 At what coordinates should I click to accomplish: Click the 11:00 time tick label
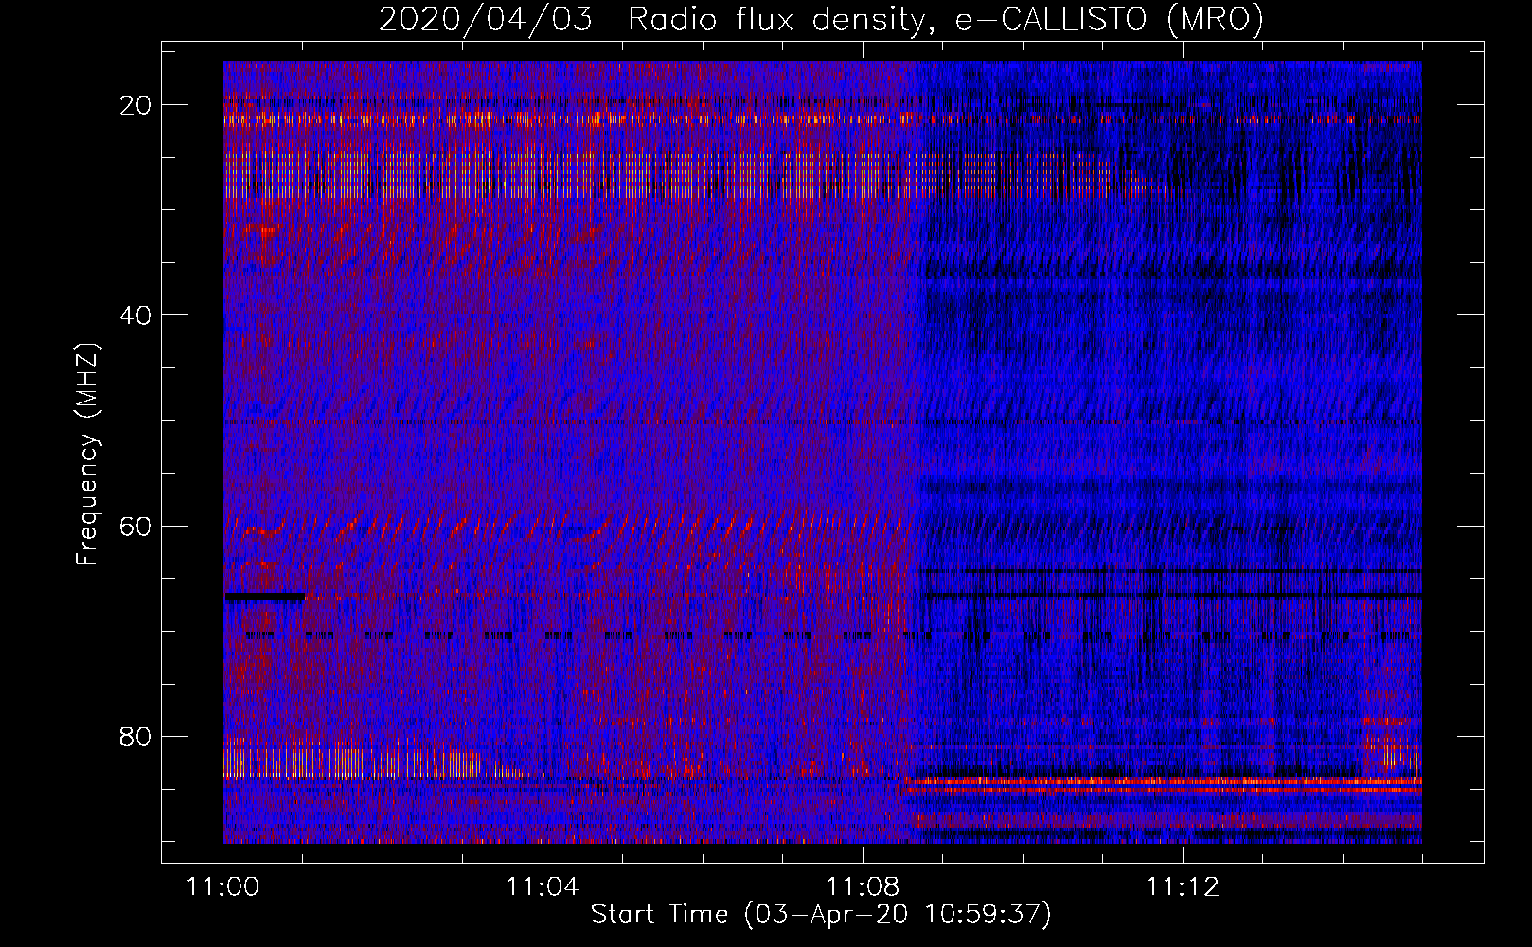(x=223, y=887)
